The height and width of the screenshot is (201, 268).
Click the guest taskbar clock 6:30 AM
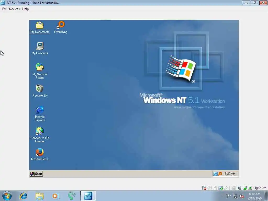pyautogui.click(x=230, y=174)
